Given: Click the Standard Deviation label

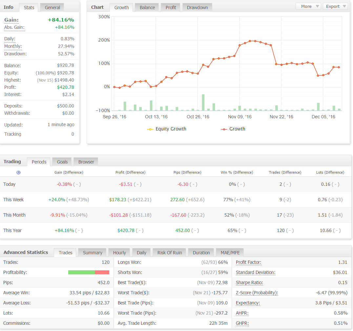Looking at the screenshot, I should coord(256,273).
